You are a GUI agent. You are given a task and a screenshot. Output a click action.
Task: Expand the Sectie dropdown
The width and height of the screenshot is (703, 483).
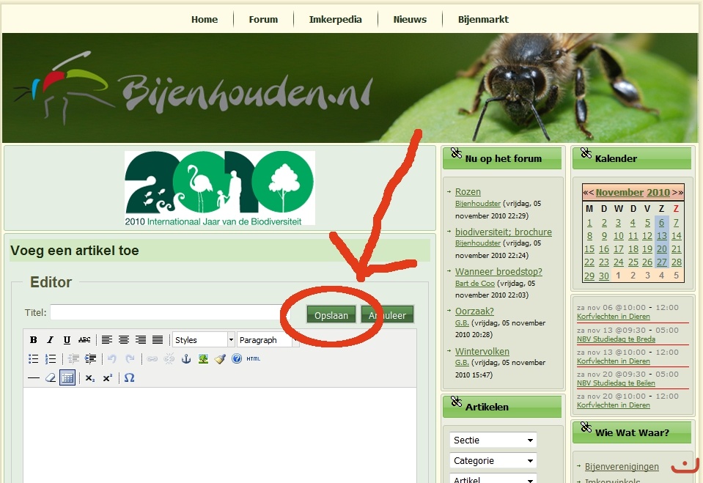pos(493,440)
